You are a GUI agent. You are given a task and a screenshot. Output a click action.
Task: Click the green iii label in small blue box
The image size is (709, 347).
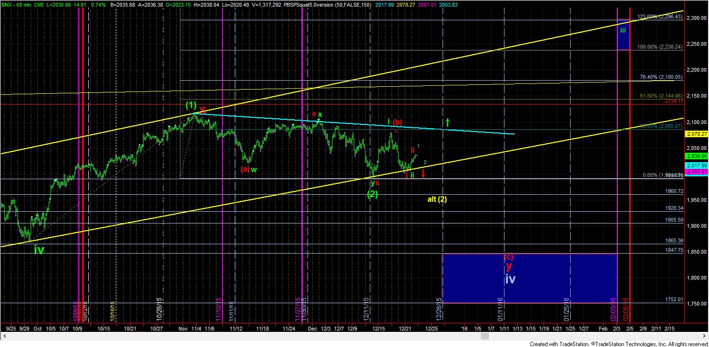(623, 30)
